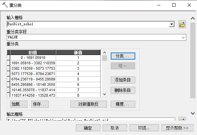Click the Add Entry (添加条目) button

123,80
